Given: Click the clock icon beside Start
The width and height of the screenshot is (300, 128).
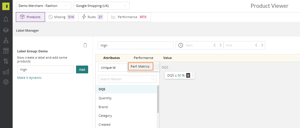Looking at the screenshot, I should pyautogui.click(x=181, y=45).
